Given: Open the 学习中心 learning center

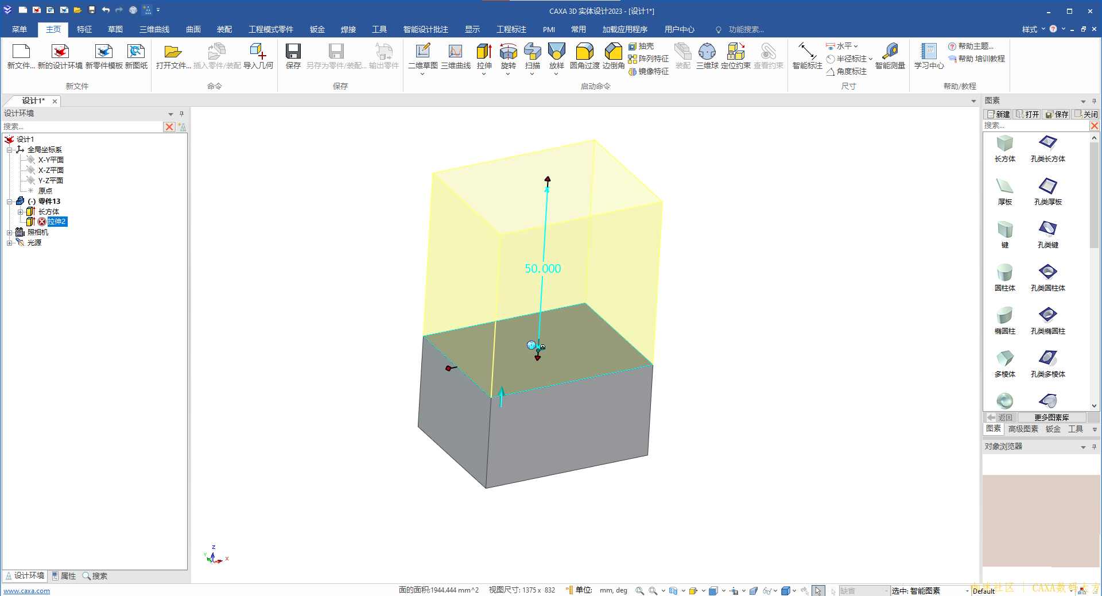Looking at the screenshot, I should tap(929, 56).
